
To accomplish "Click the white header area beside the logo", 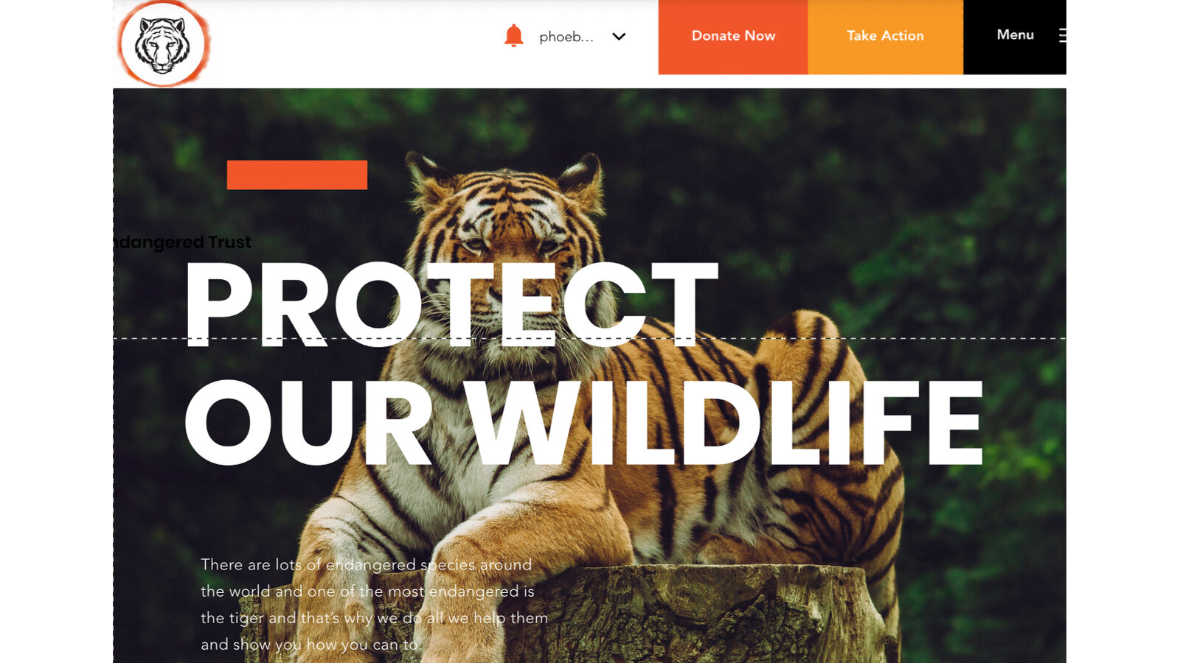I will pyautogui.click(x=354, y=41).
